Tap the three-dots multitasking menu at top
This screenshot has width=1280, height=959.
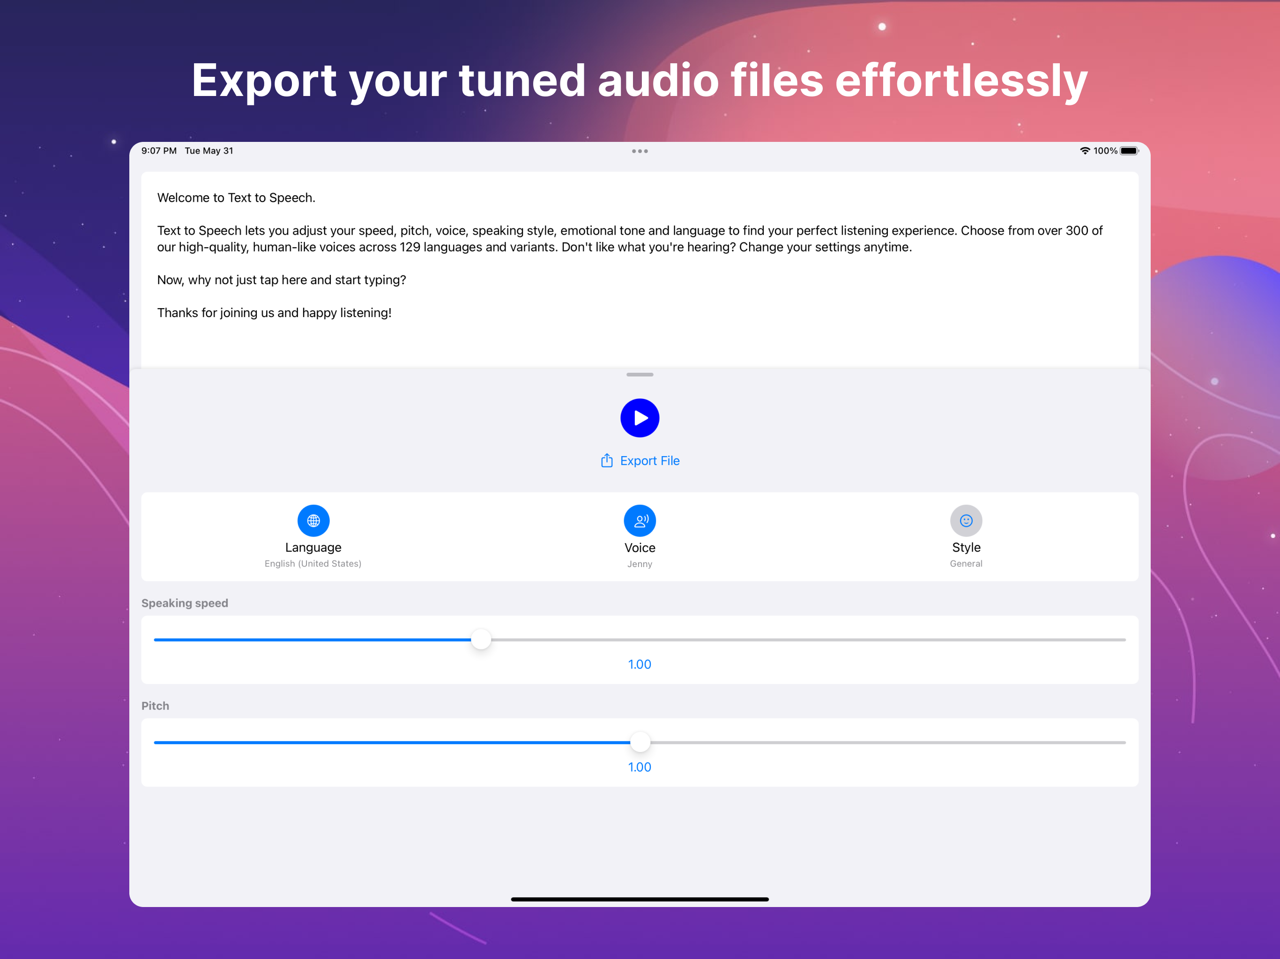[x=640, y=151]
